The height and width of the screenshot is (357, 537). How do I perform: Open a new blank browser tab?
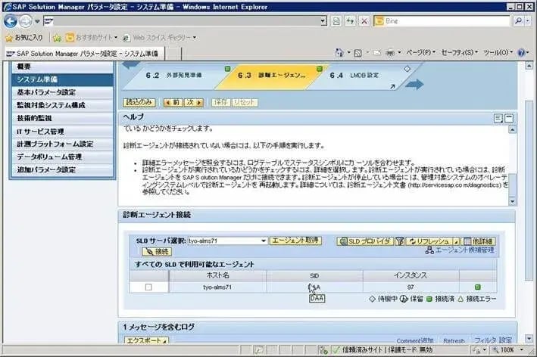173,54
